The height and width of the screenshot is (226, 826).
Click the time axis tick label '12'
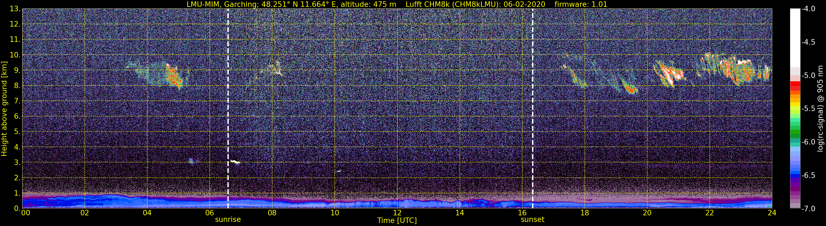pos(397,213)
